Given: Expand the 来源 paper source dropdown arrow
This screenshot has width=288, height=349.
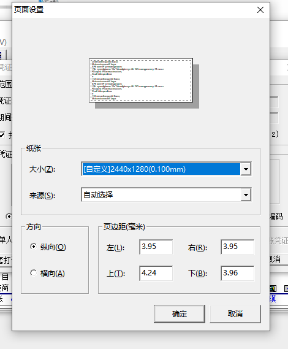Looking at the screenshot, I should 246,195.
